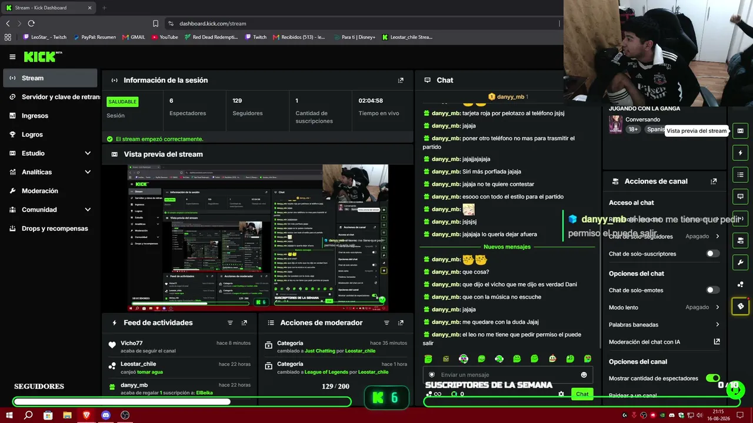Click the list sidebar icon

click(x=740, y=175)
